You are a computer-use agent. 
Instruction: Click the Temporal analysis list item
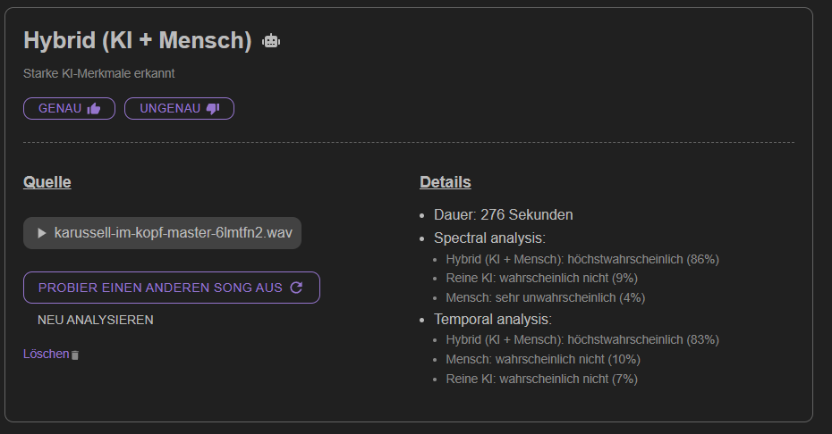point(492,320)
